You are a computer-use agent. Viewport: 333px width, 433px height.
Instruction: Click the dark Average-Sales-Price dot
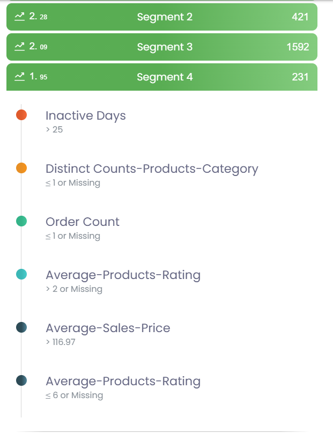click(x=21, y=327)
